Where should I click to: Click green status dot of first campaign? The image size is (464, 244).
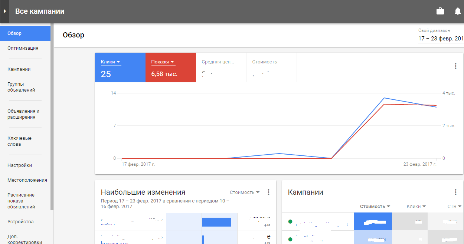point(290,222)
